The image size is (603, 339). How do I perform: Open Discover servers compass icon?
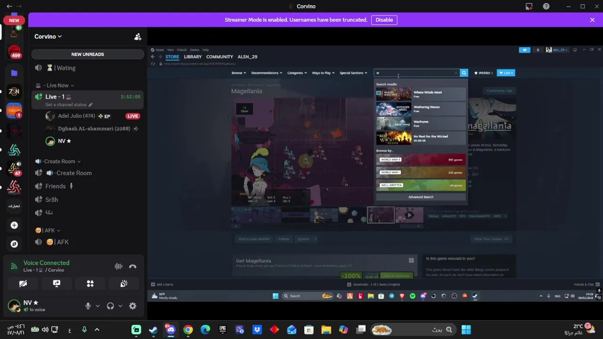tap(14, 244)
